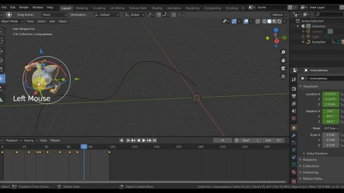Open the Active Tool properties tab

(294, 79)
